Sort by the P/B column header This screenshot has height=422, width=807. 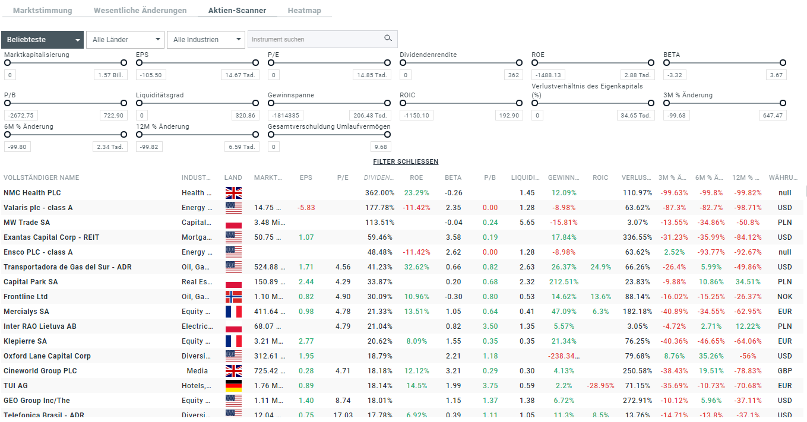(490, 178)
